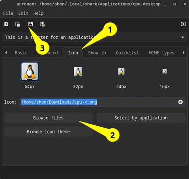
Task: Create a new starter with the toolbar icon
Action: 6,24
